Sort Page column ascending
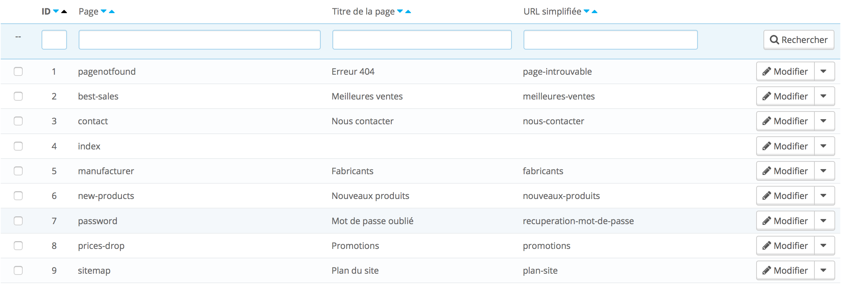This screenshot has width=841, height=285. [x=112, y=12]
